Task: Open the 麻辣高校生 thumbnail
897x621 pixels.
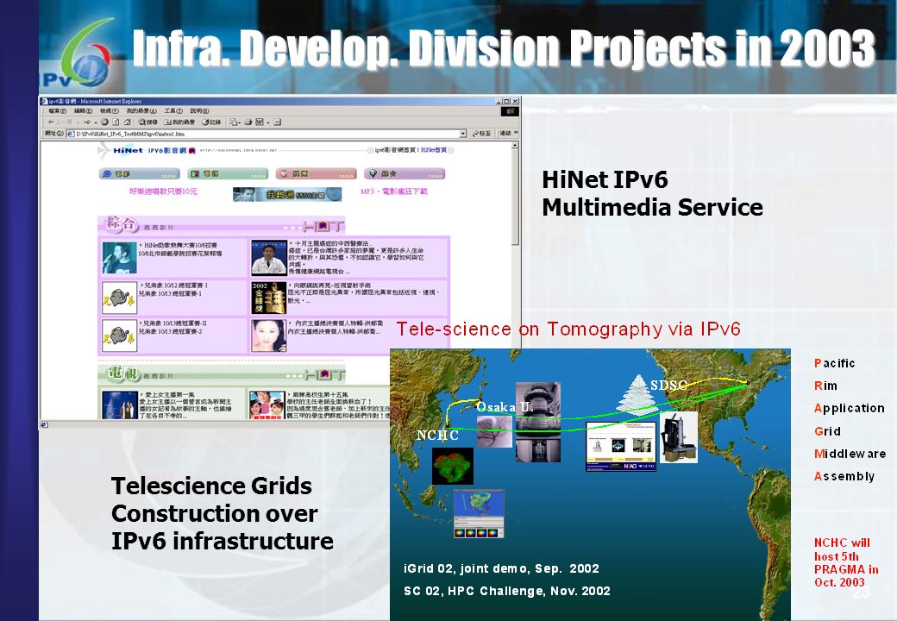Action: point(267,405)
